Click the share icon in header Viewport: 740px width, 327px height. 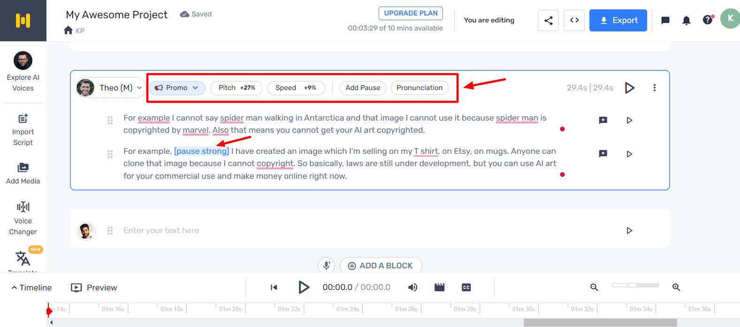pyautogui.click(x=548, y=20)
